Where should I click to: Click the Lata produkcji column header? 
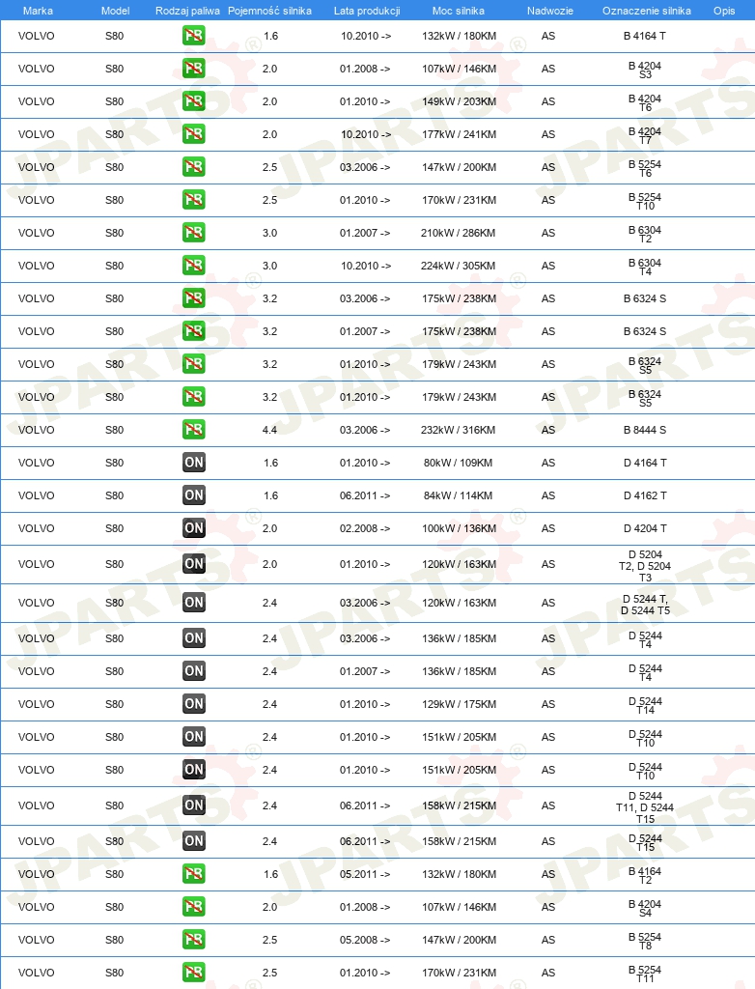pyautogui.click(x=367, y=11)
